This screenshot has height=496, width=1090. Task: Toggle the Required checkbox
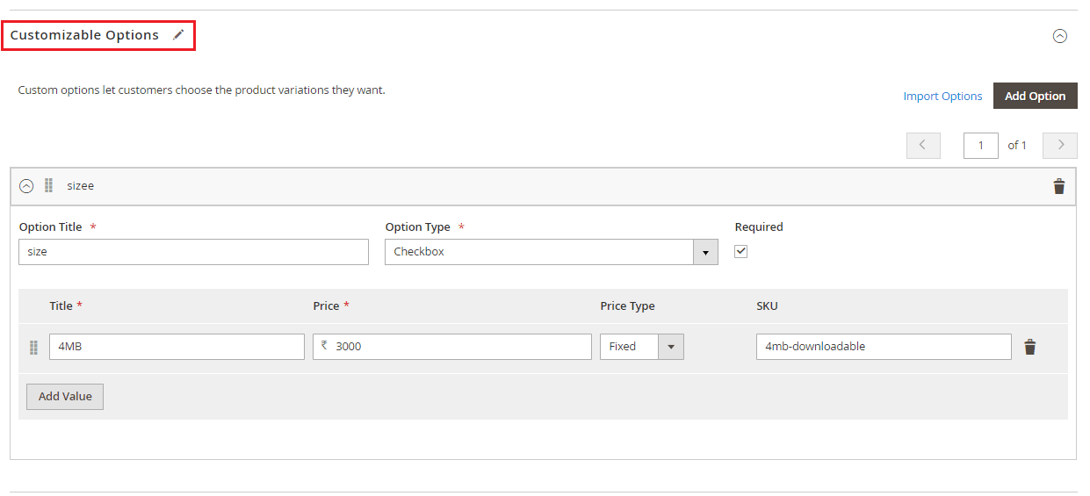click(x=741, y=251)
